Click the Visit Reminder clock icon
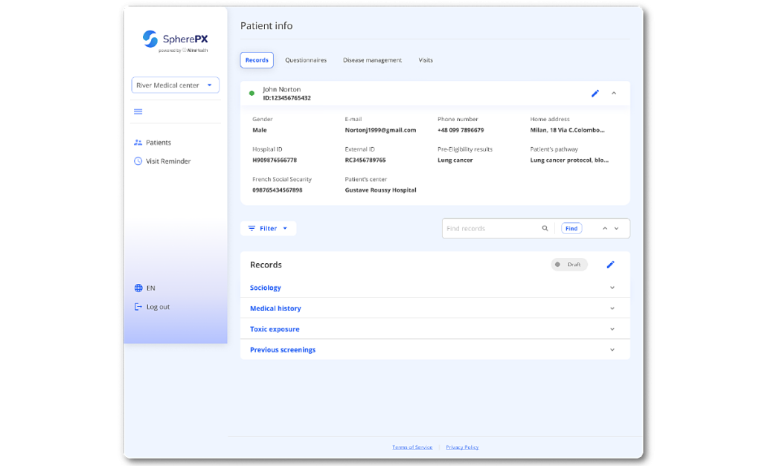Screen dimensions: 762x466 (138, 161)
